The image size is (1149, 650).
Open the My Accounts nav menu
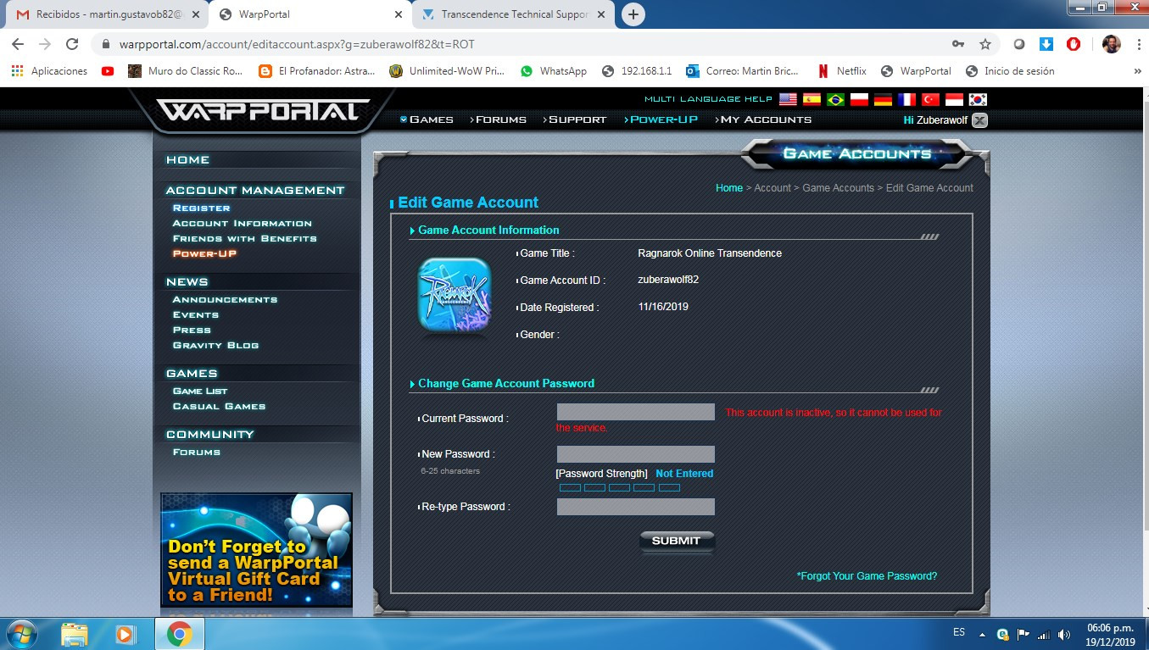(763, 119)
